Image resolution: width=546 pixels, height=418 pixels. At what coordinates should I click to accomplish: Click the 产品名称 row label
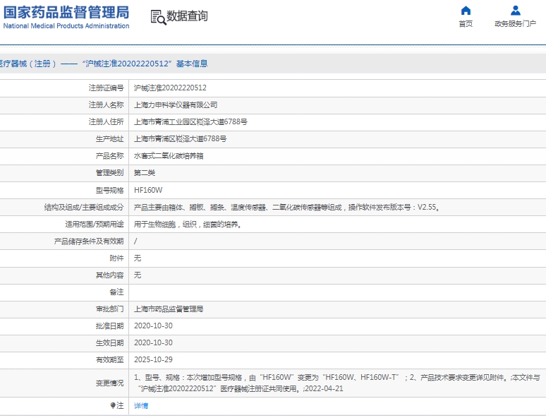(x=109, y=156)
